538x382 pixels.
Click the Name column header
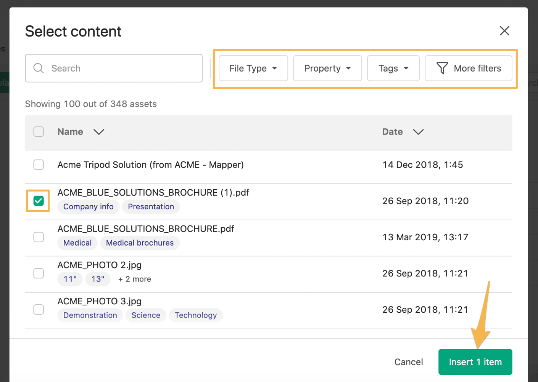pos(70,132)
